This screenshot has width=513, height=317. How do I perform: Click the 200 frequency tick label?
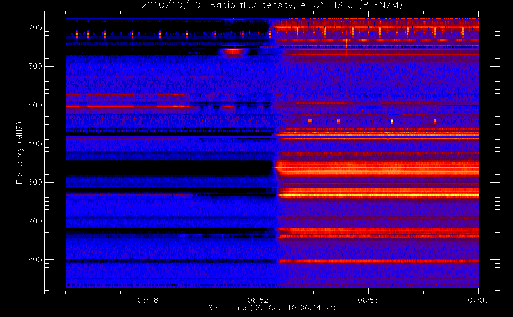(35, 28)
